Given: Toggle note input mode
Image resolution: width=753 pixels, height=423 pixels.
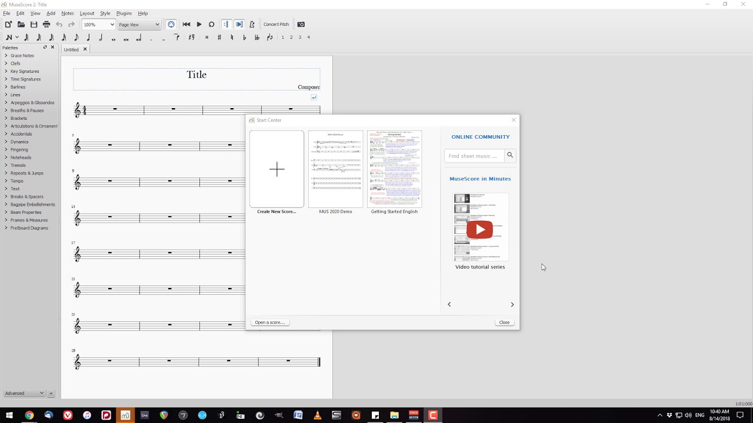Looking at the screenshot, I should pyautogui.click(x=9, y=38).
